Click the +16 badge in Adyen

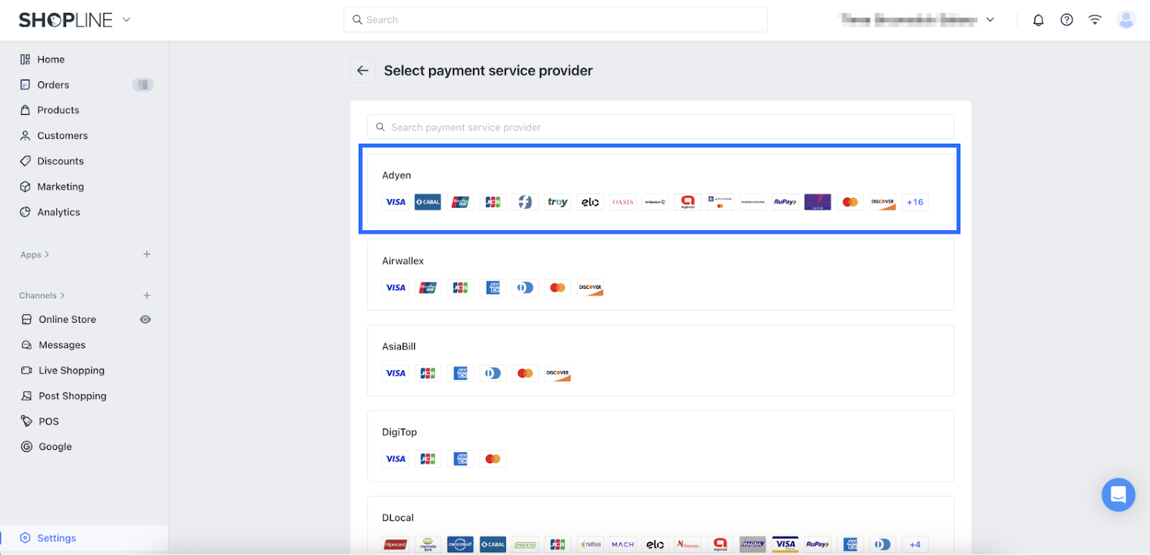point(915,202)
